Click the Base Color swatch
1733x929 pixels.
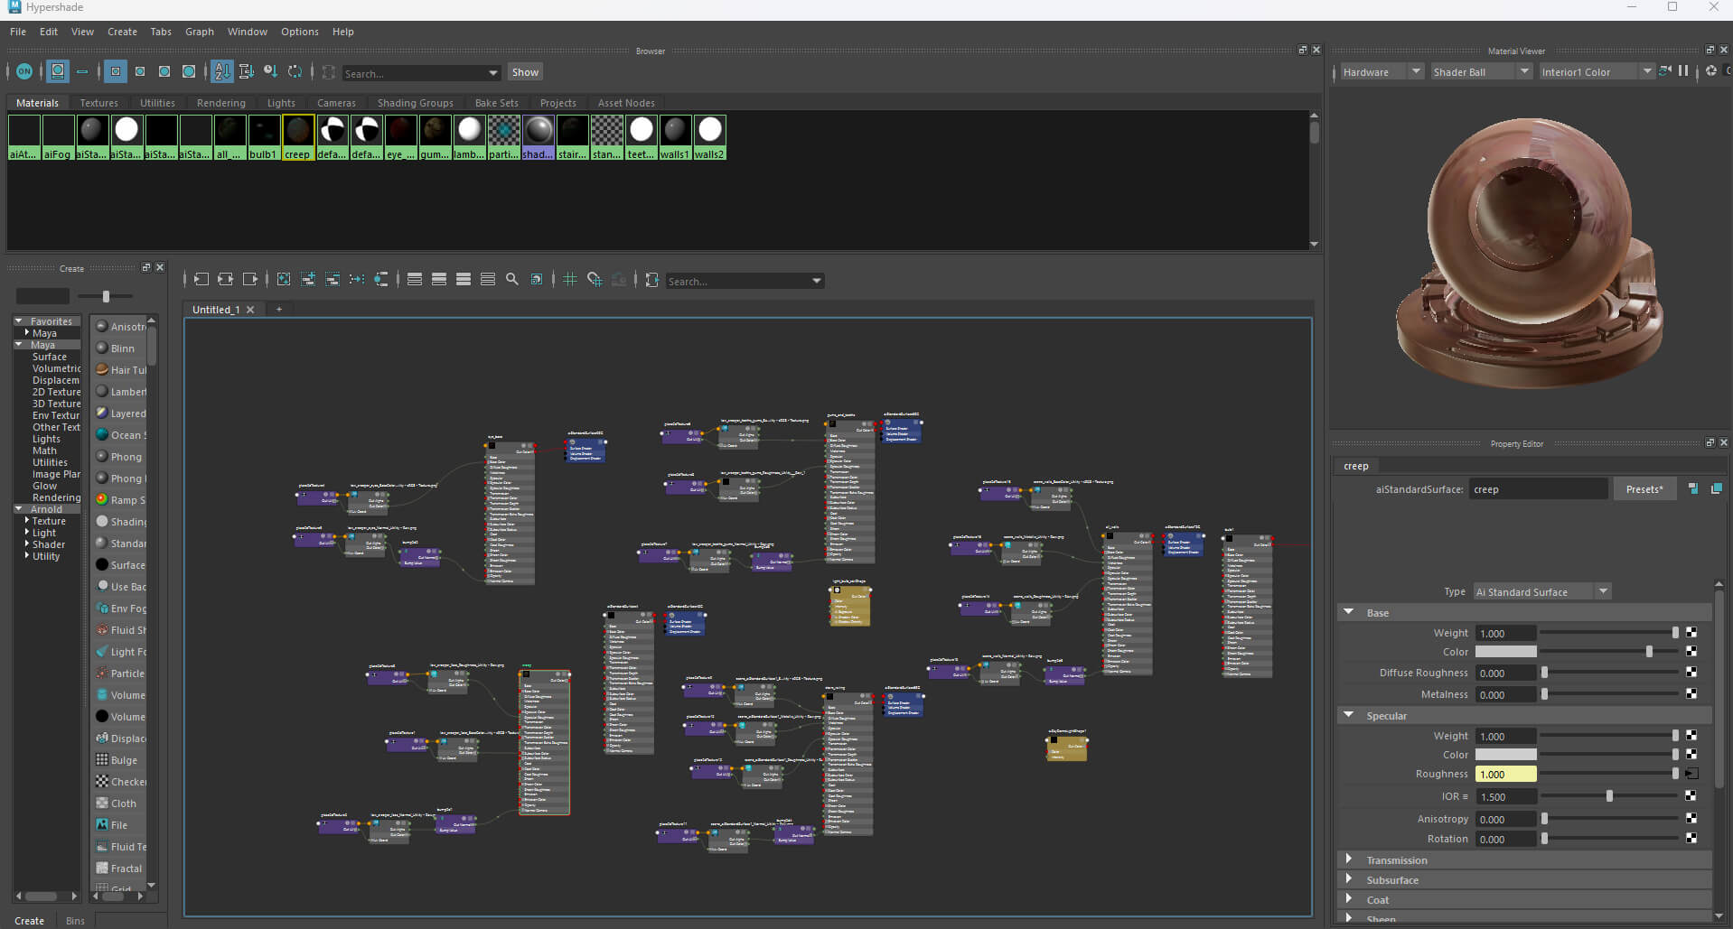click(x=1505, y=652)
